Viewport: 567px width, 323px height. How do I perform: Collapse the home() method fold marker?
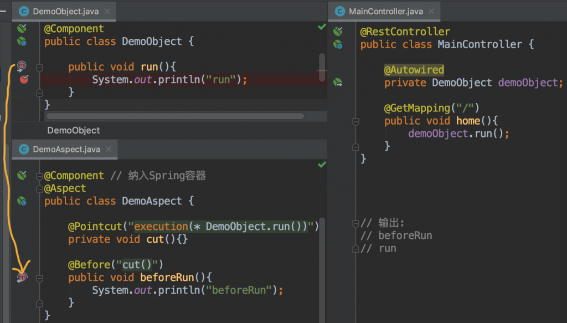[356, 121]
